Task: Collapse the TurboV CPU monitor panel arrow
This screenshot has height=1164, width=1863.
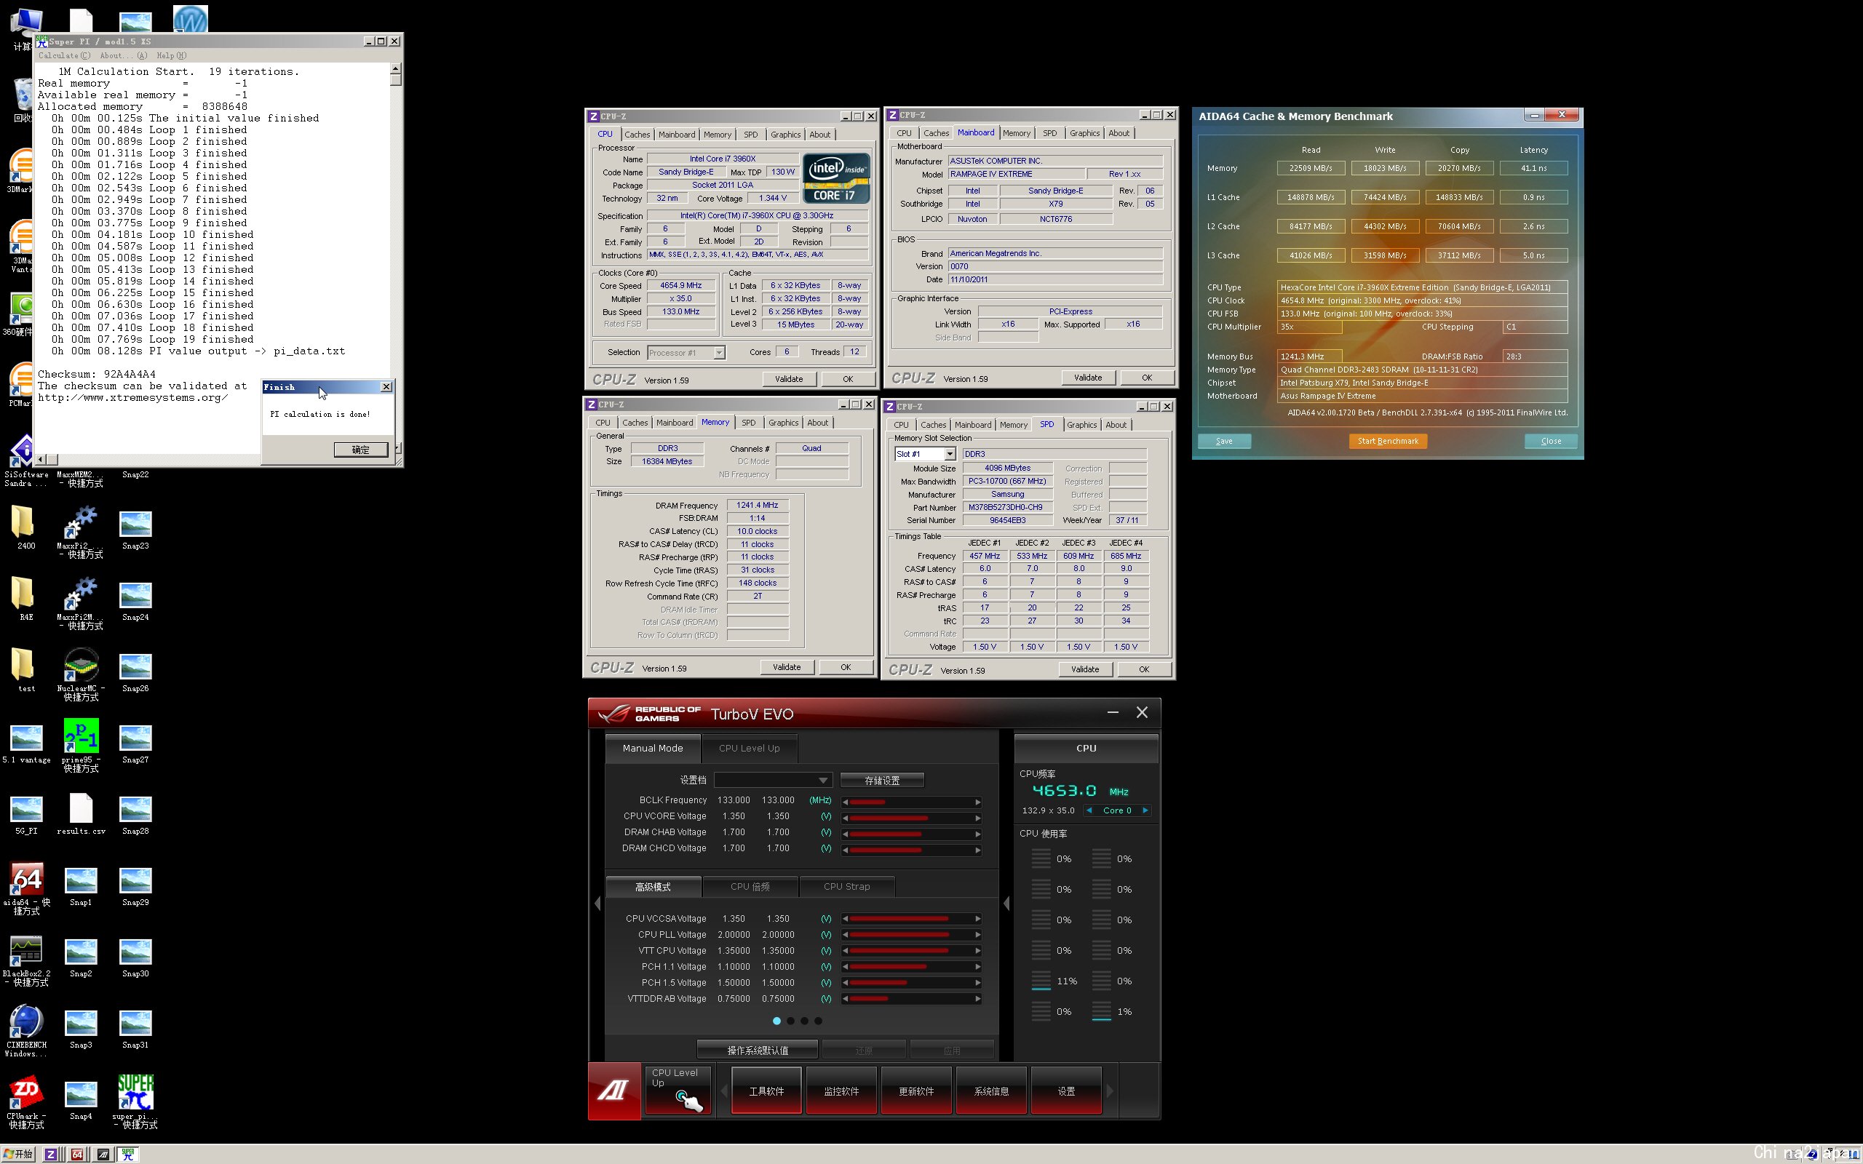Action: point(1006,903)
